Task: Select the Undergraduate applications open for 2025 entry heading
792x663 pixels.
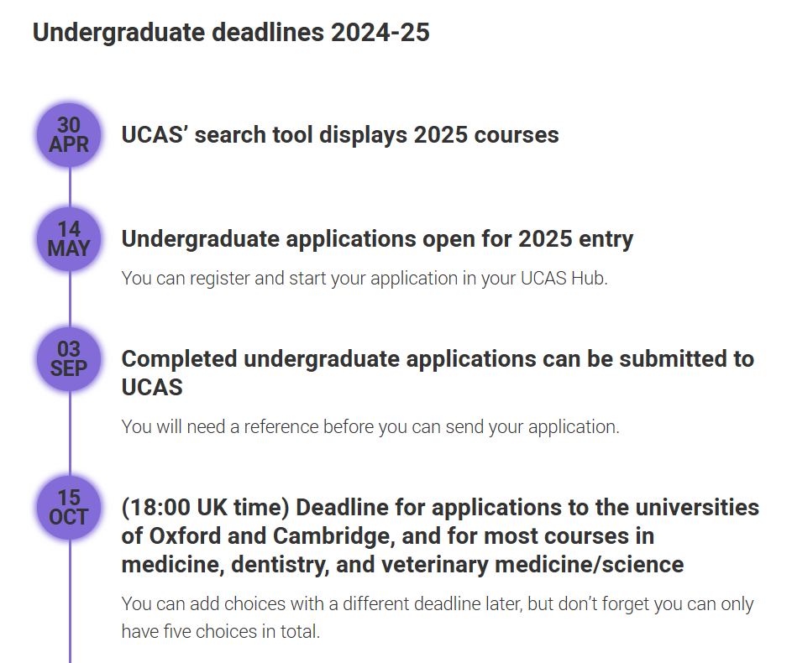Action: click(377, 239)
